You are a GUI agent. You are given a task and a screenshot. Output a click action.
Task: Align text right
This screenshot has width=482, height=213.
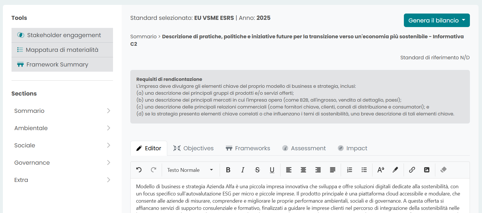point(318,170)
